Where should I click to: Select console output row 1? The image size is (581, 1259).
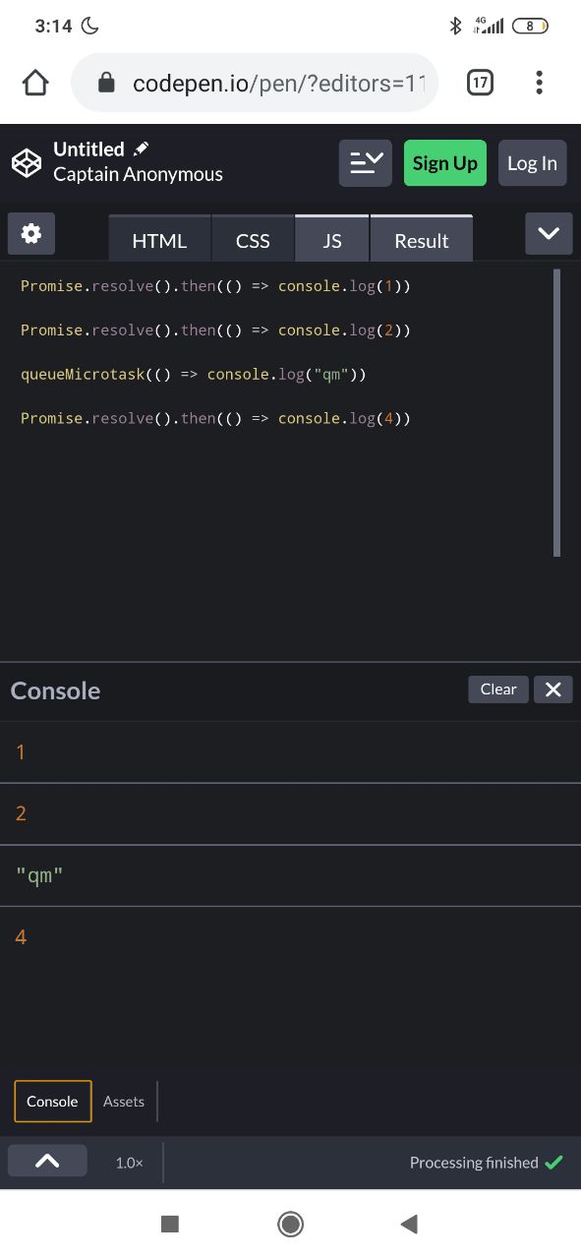[x=290, y=752]
